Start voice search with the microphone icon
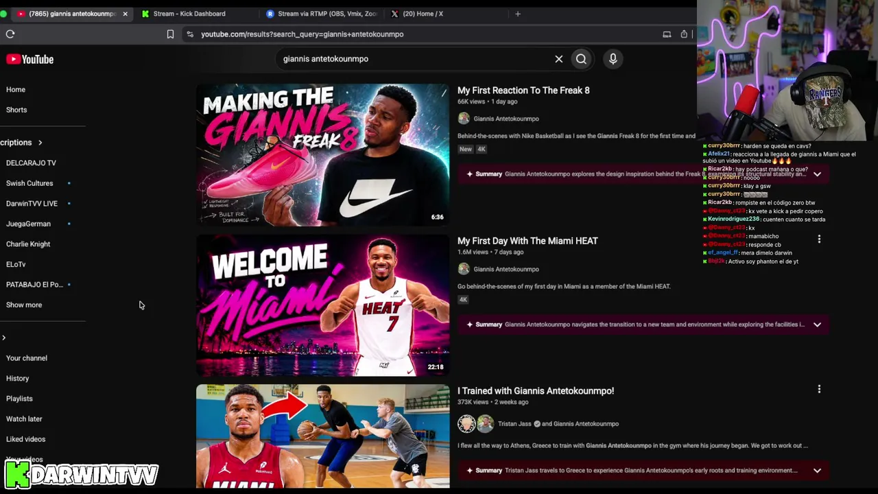The height and width of the screenshot is (494, 878). 613,59
